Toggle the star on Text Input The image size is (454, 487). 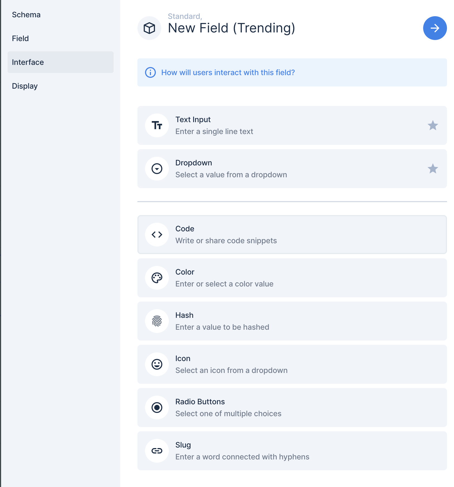coord(433,125)
